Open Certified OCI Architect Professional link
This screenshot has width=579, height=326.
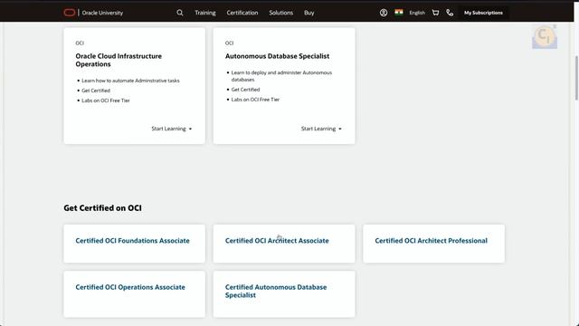(432, 241)
